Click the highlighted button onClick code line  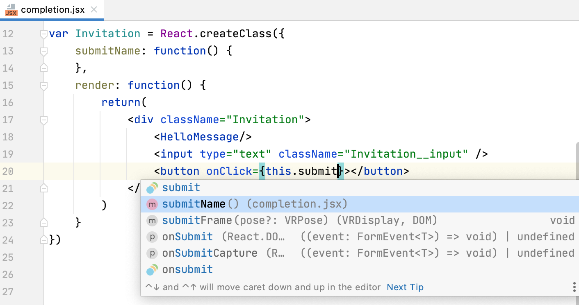click(x=246, y=171)
